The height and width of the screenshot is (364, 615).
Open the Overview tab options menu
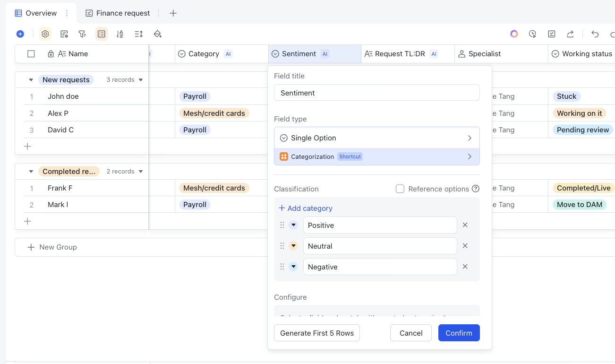pos(67,13)
